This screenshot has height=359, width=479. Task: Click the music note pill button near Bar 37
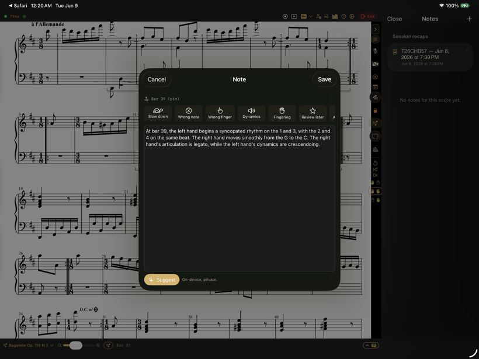(108, 345)
